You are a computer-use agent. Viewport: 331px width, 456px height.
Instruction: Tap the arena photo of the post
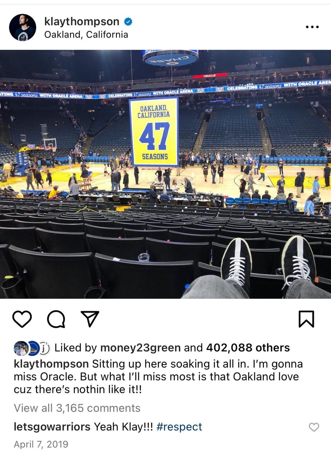click(165, 174)
